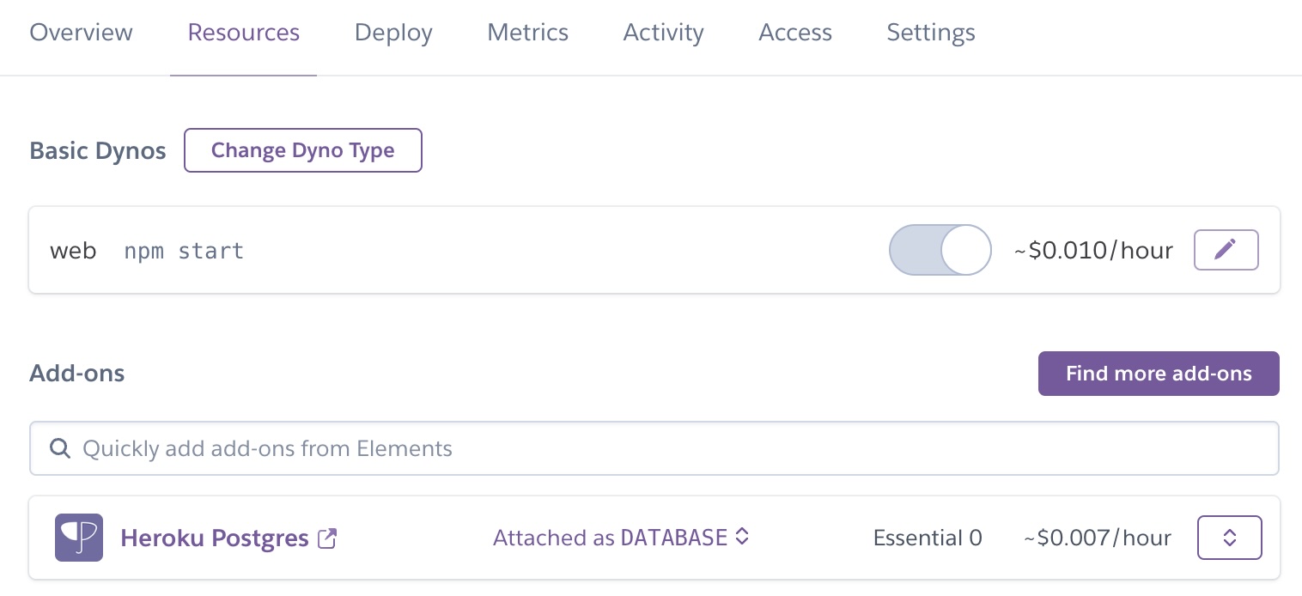This screenshot has height=596, width=1302.
Task: Click Change Dyno Type button
Action: click(x=303, y=150)
